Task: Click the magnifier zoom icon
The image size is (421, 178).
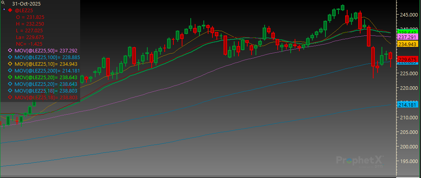Action: click(x=3, y=2)
